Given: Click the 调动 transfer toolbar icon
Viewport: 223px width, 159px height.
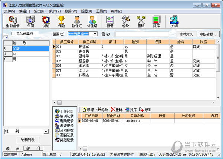Looking at the screenshot, I should point(46,21).
